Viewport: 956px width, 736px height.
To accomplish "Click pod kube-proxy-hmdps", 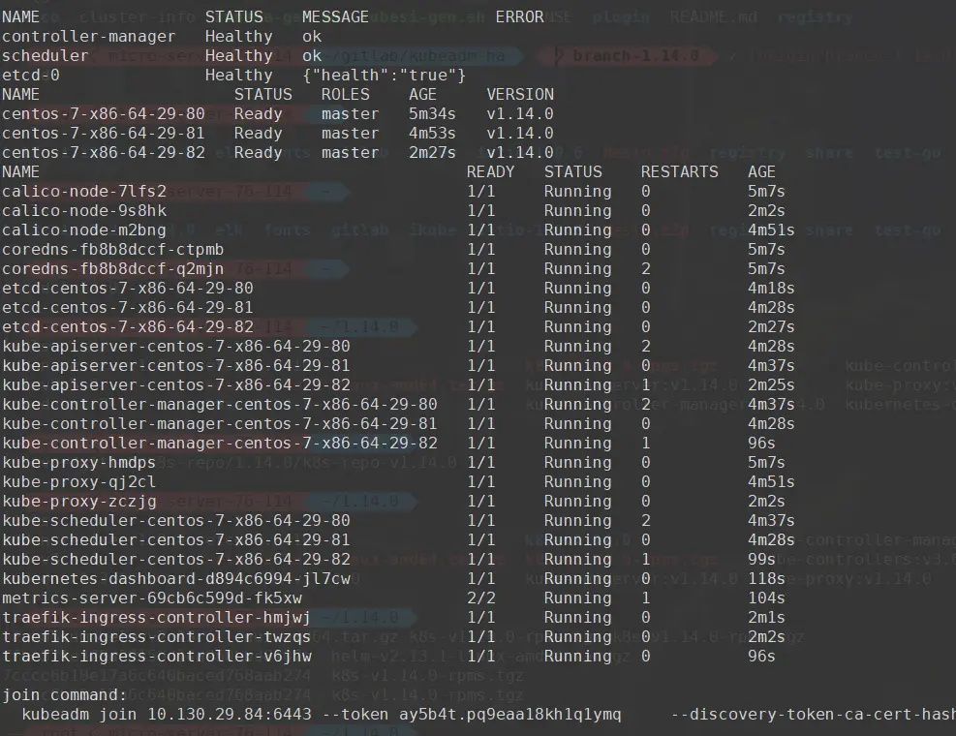I will [x=78, y=463].
